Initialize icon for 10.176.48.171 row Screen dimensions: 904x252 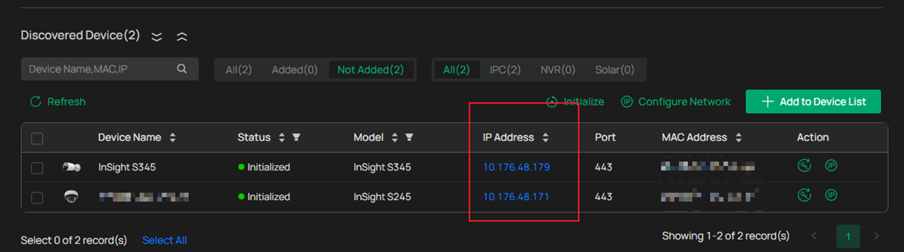point(804,195)
